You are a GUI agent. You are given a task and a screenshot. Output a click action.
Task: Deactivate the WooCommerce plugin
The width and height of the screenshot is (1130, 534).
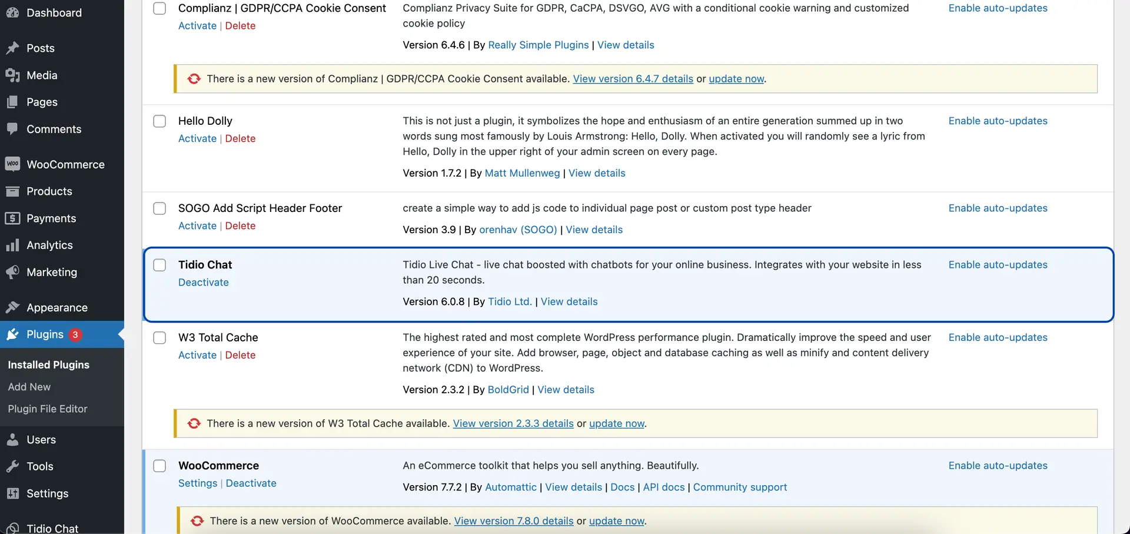tap(251, 483)
